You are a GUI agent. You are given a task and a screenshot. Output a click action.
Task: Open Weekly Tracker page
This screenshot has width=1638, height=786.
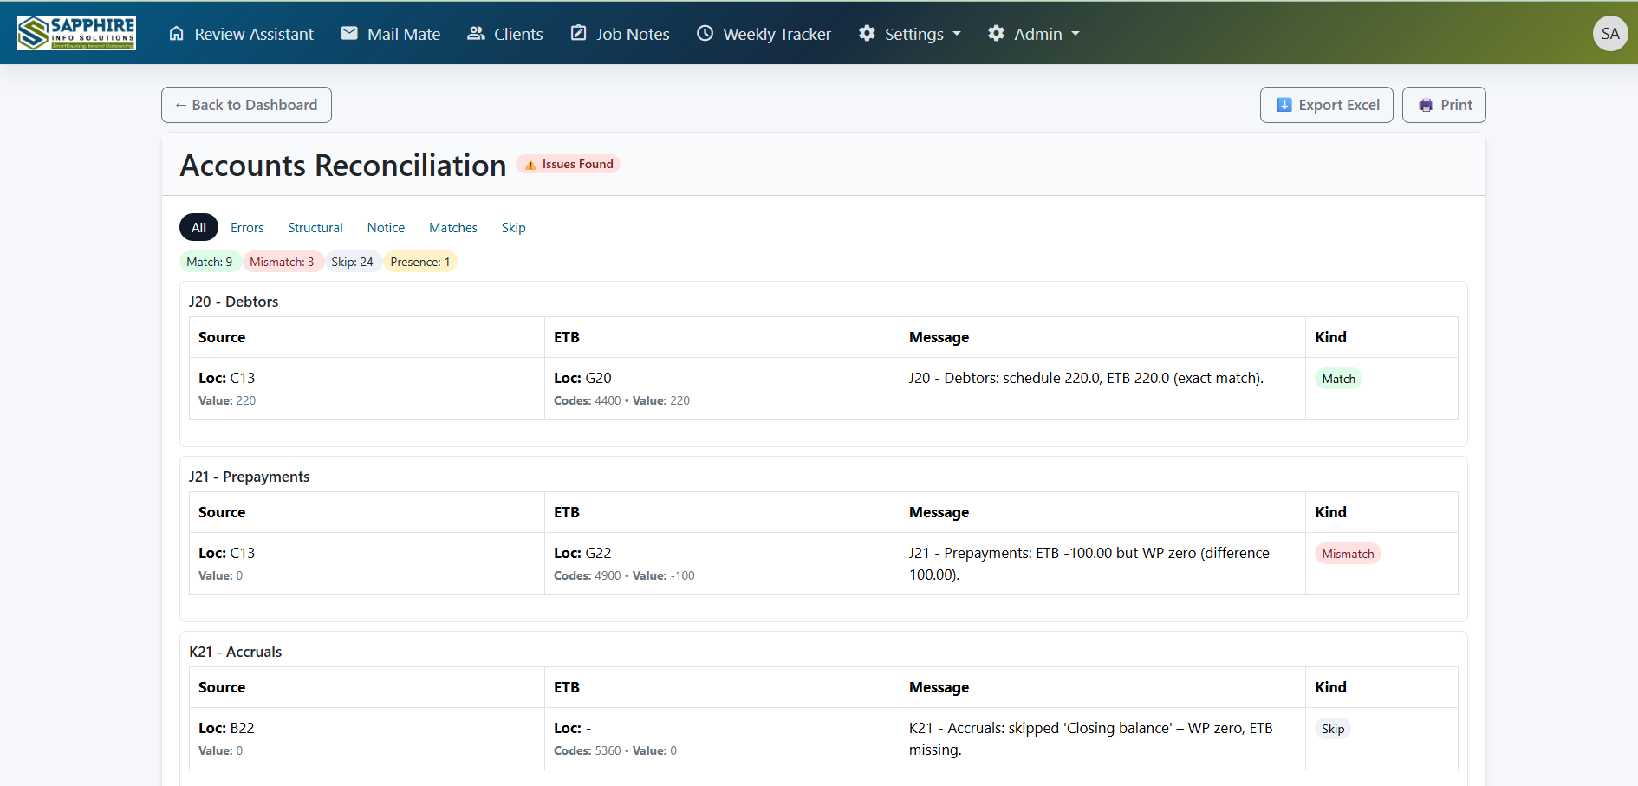tap(764, 34)
